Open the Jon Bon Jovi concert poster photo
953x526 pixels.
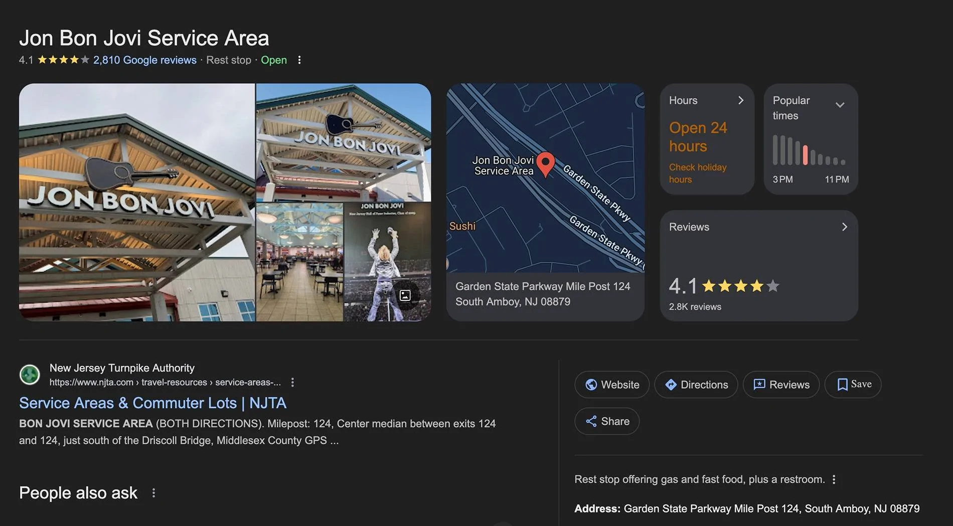point(387,262)
